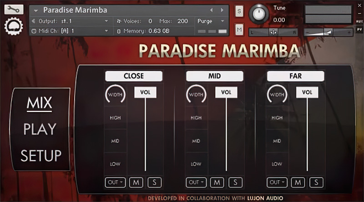Click the CLOSE channel HIGH EQ control
The image size is (364, 202).
[115, 118]
